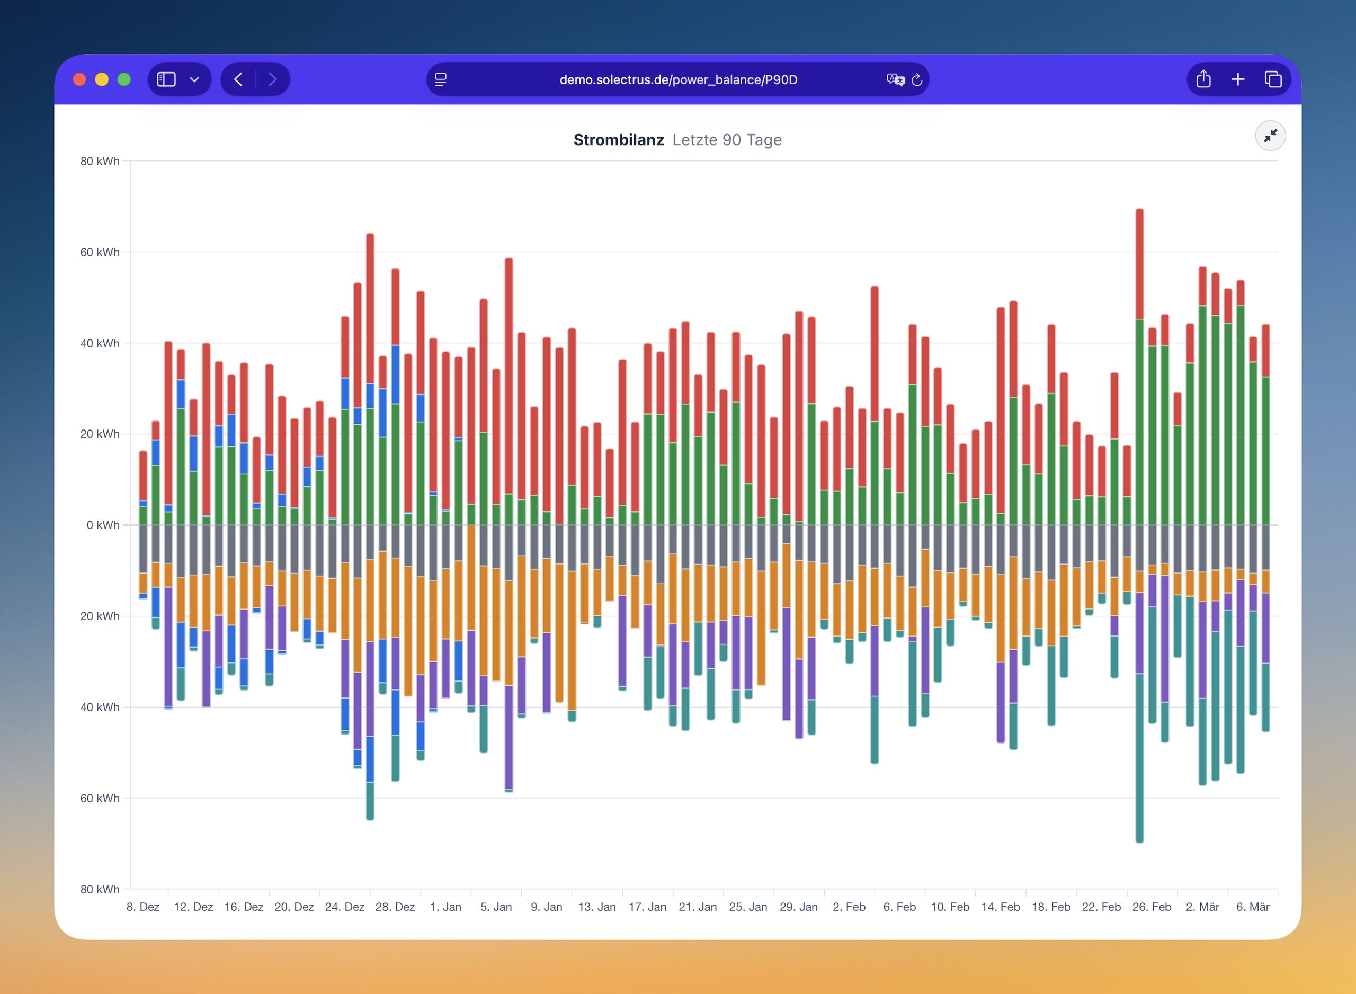Viewport: 1356px width, 994px height.
Task: Reload the page with refresh icon
Action: pos(917,79)
